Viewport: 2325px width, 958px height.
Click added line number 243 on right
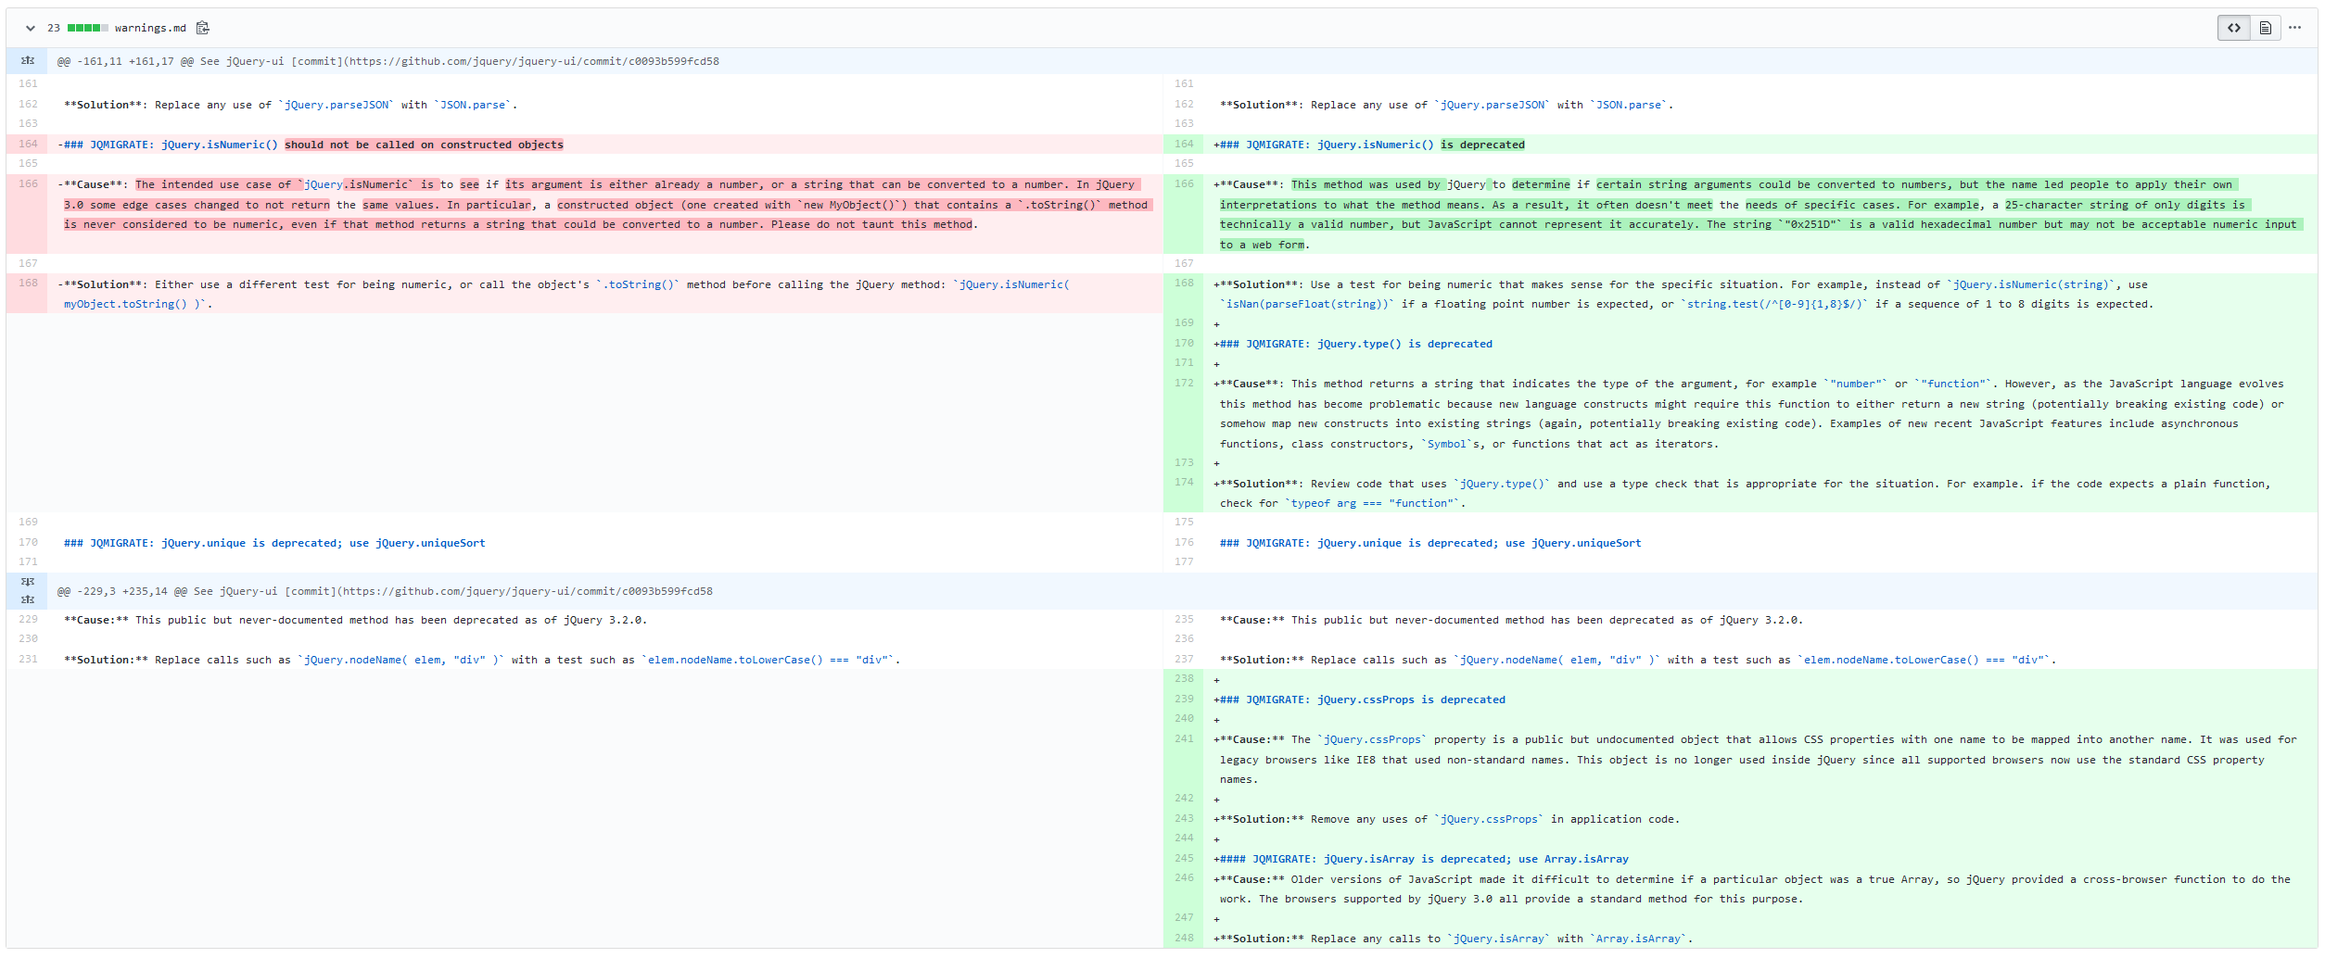pos(1184,819)
